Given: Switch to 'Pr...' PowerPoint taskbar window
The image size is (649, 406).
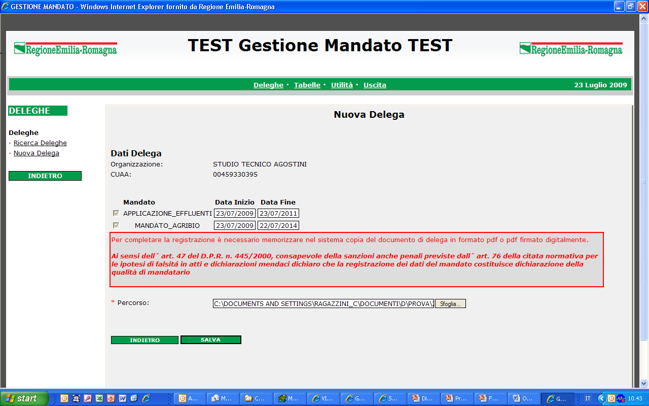Looking at the screenshot, I should coord(458,398).
